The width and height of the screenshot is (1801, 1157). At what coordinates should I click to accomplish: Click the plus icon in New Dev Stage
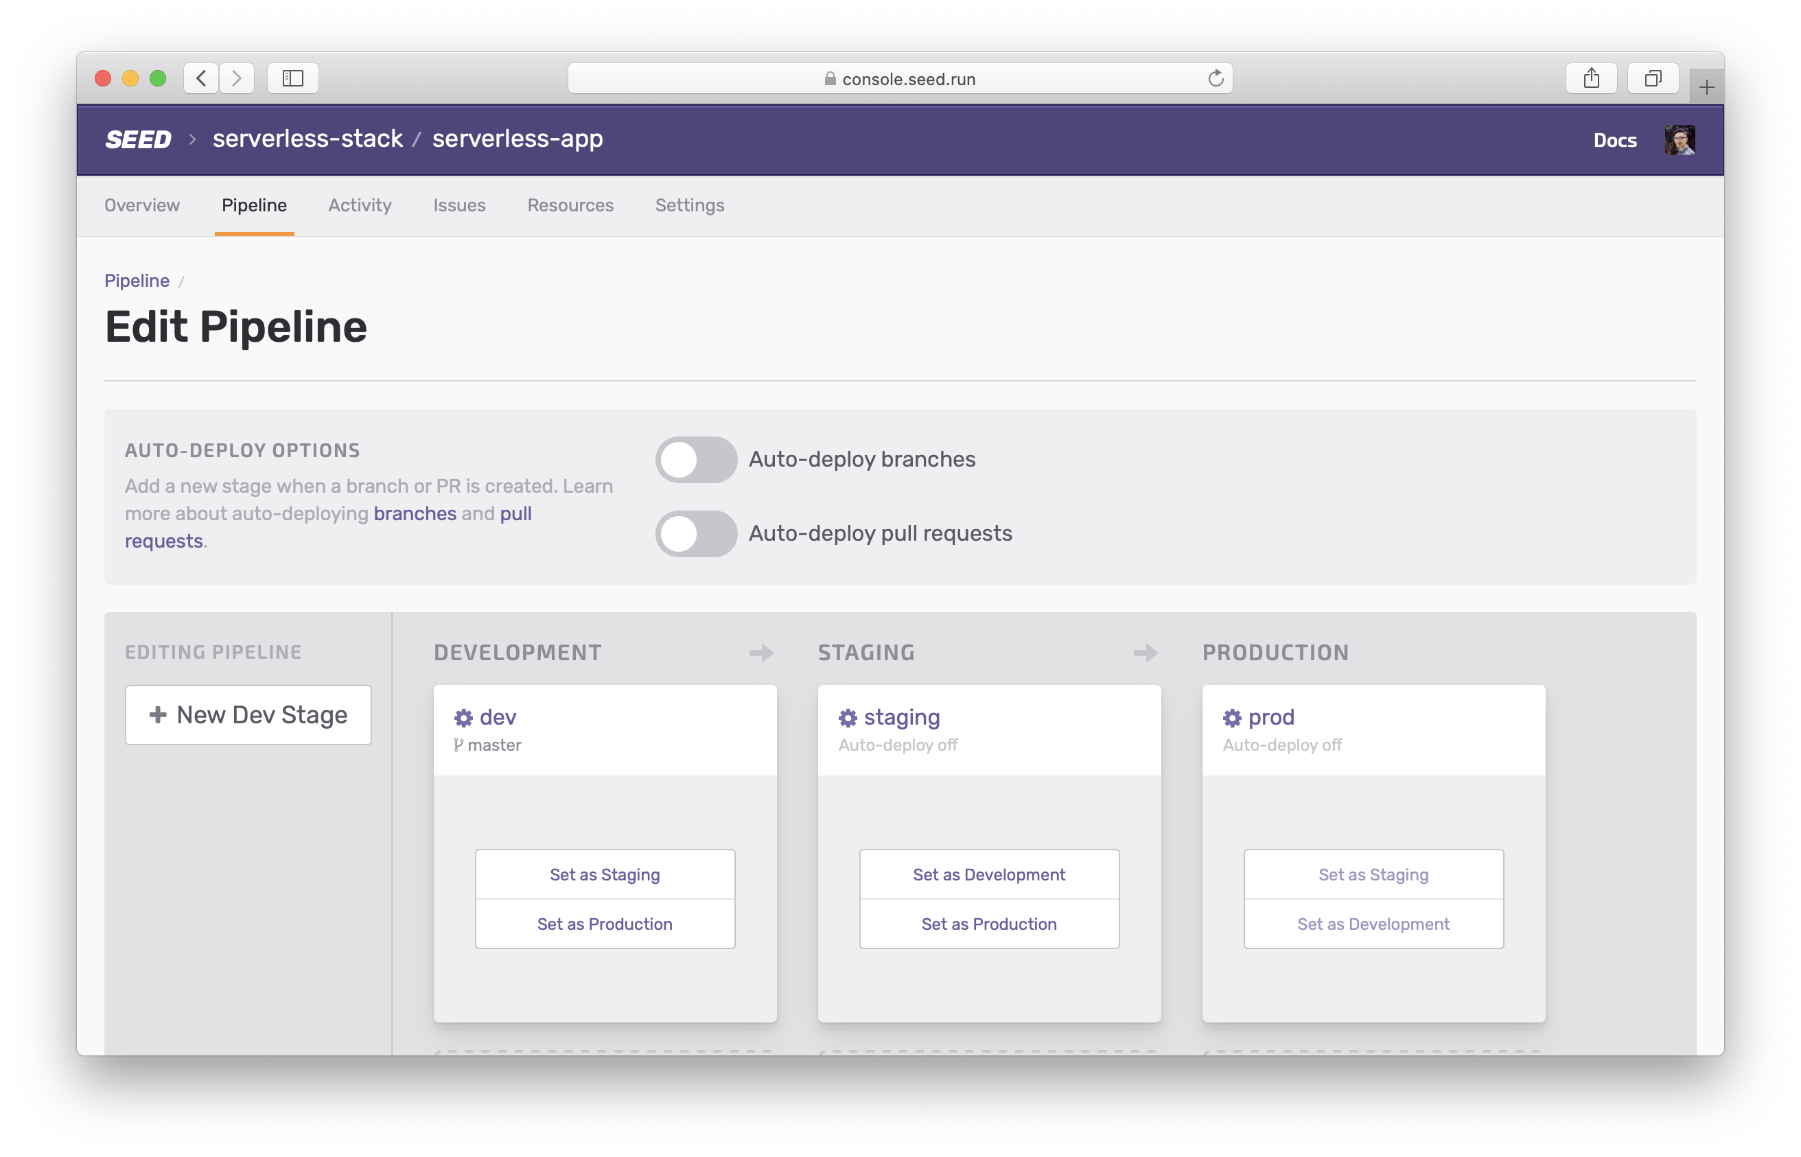(x=158, y=714)
